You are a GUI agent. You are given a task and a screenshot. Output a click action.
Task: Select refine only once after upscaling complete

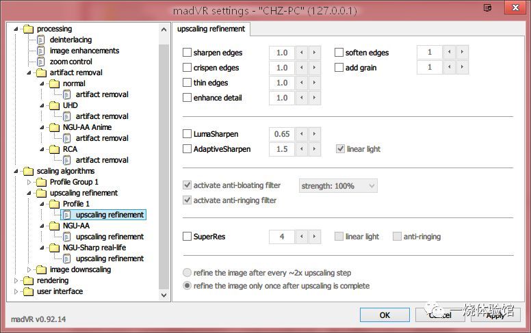tap(187, 286)
